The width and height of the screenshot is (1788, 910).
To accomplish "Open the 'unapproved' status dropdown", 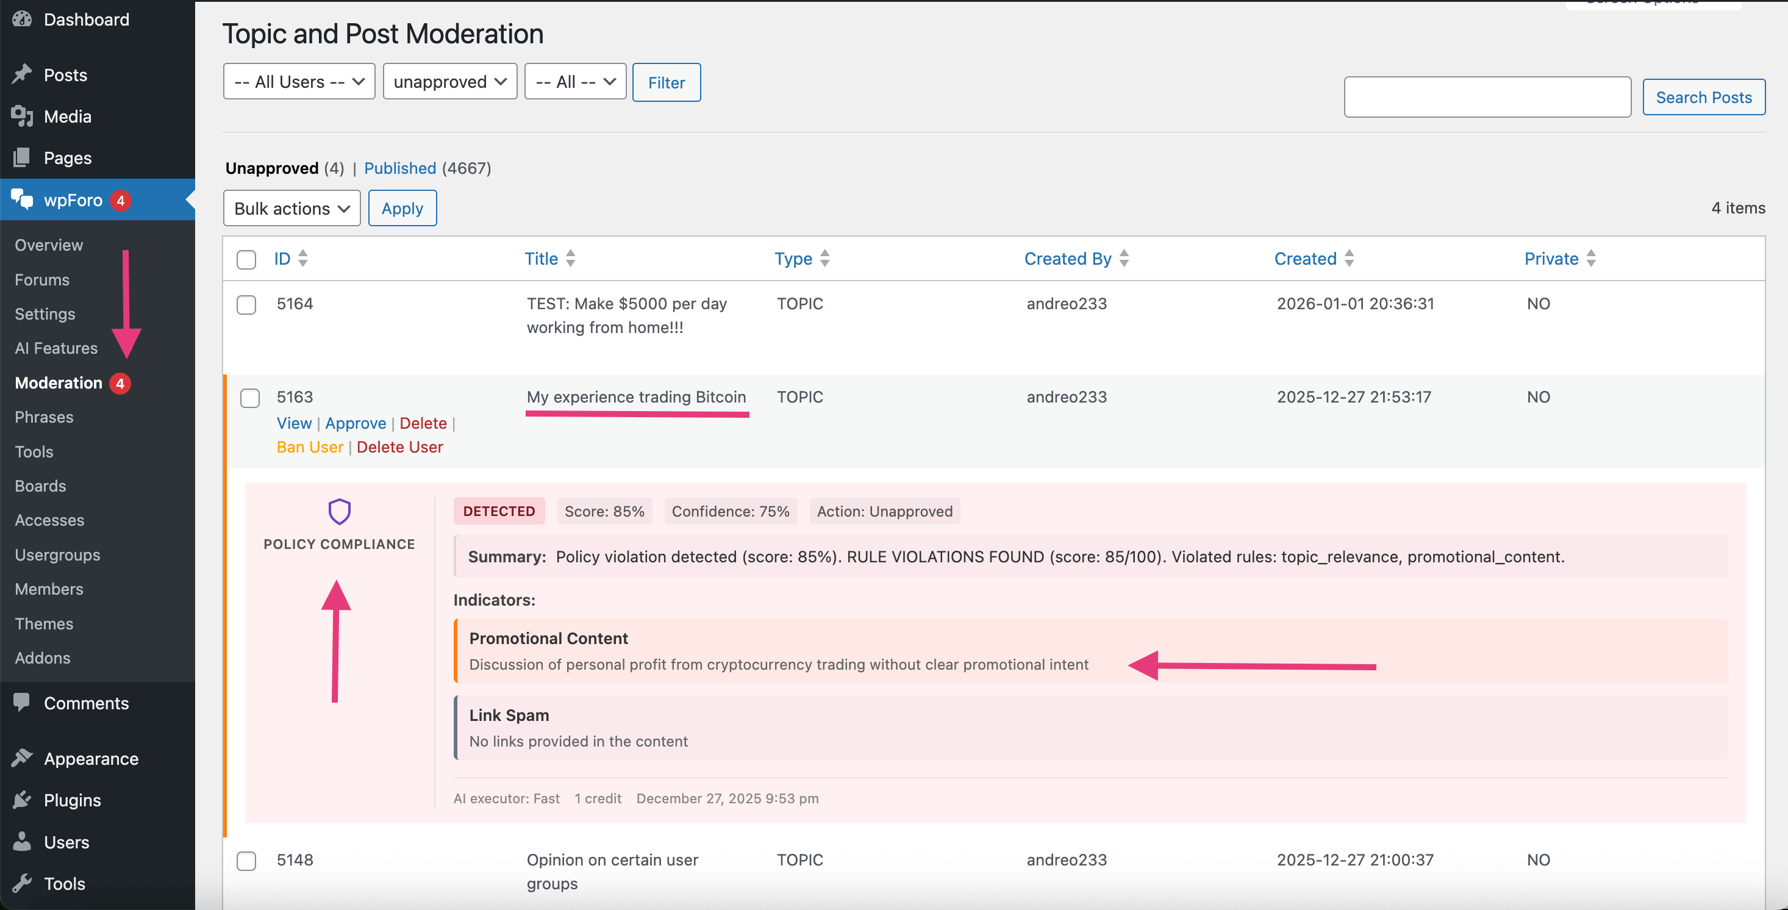I will (x=449, y=81).
